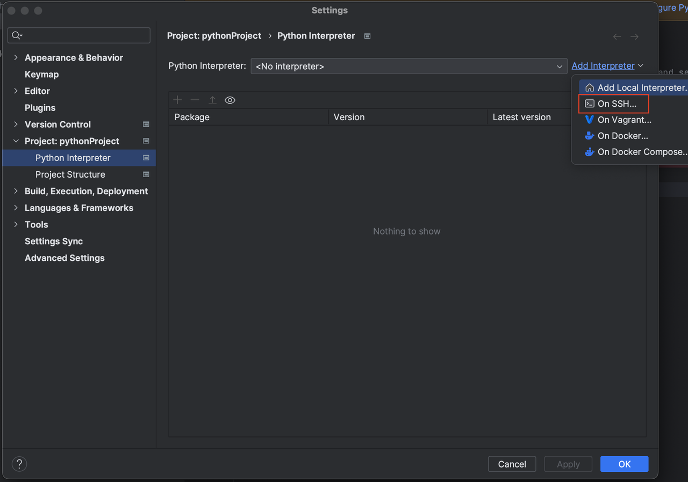Image resolution: width=688 pixels, height=482 pixels.
Task: Click the upgrade package arrow icon
Action: [212, 100]
